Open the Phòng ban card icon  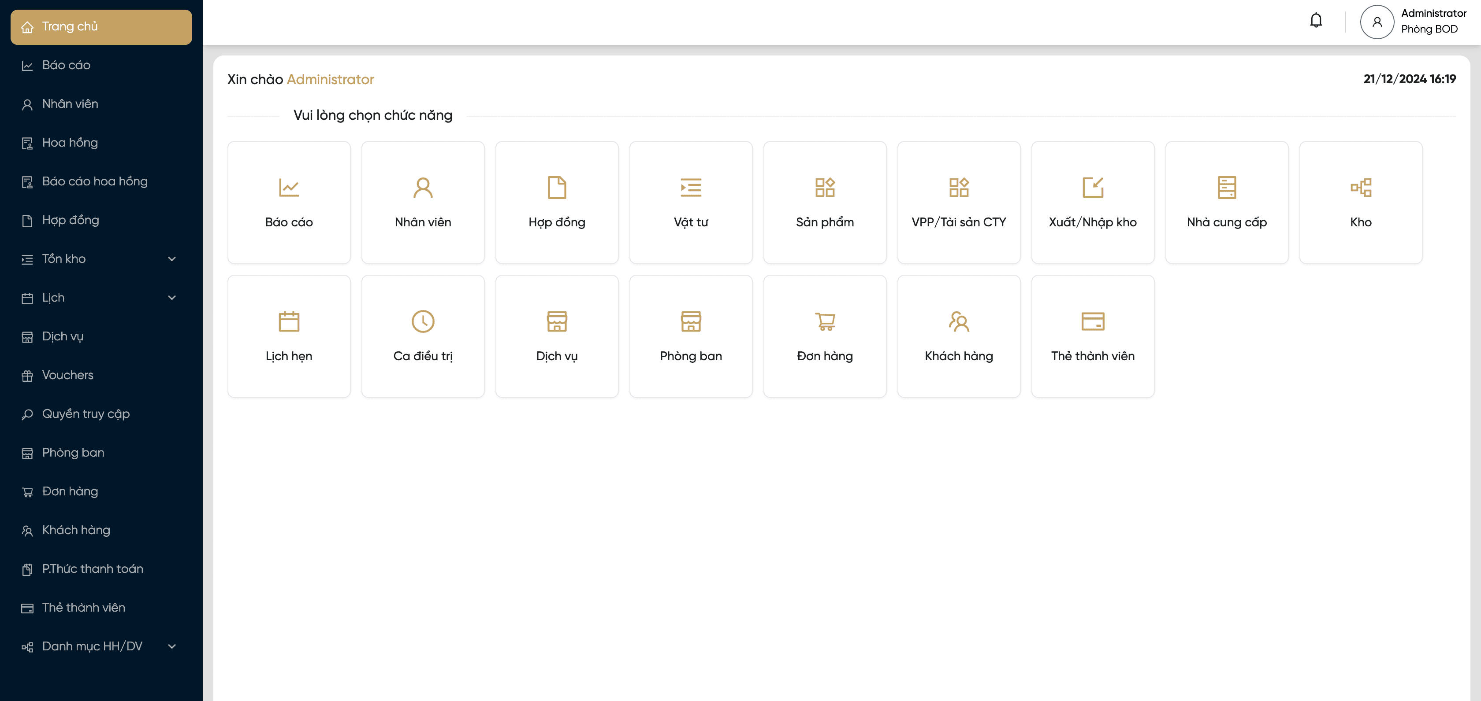tap(691, 321)
